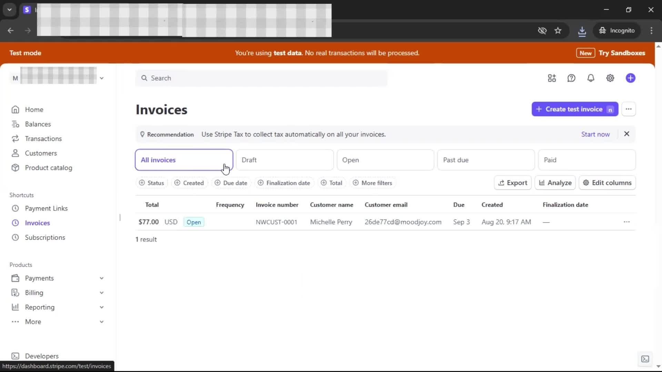The width and height of the screenshot is (662, 372).
Task: Open the apps grid icon
Action: 552,78
